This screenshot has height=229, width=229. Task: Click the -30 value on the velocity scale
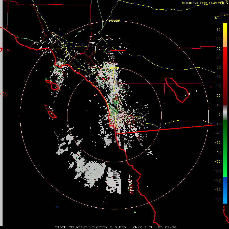click(x=218, y=143)
